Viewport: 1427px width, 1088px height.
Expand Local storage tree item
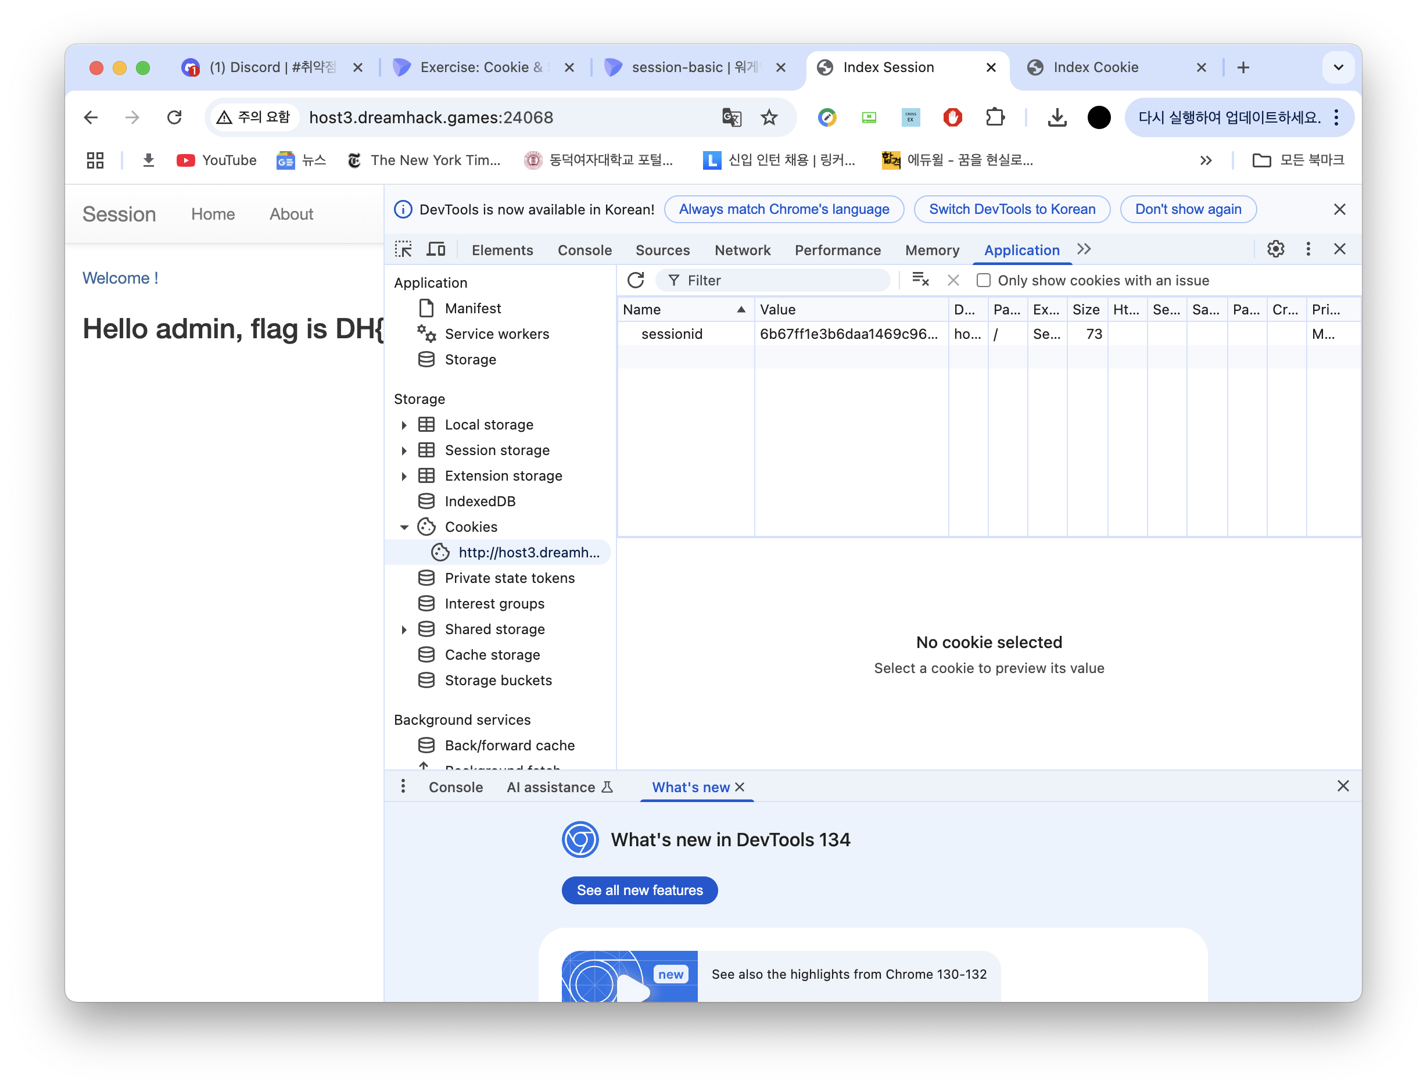404,425
